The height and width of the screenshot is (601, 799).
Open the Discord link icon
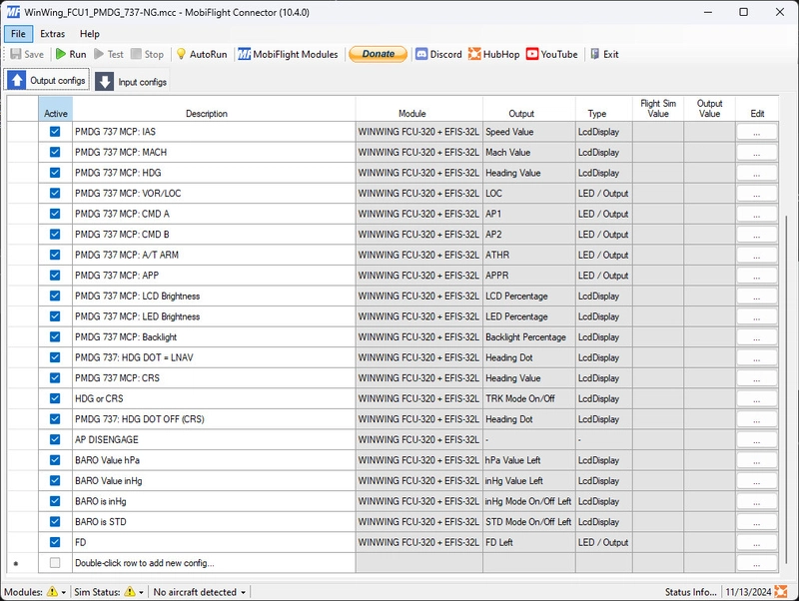click(421, 54)
